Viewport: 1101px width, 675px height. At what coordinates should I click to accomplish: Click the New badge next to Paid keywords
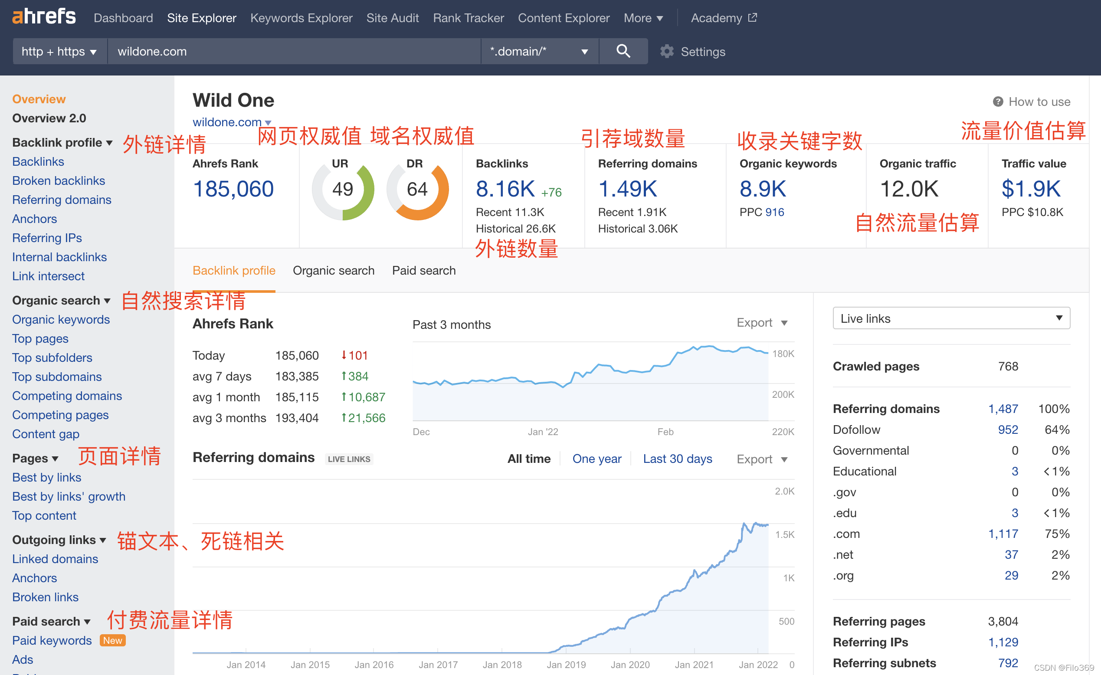(x=112, y=640)
